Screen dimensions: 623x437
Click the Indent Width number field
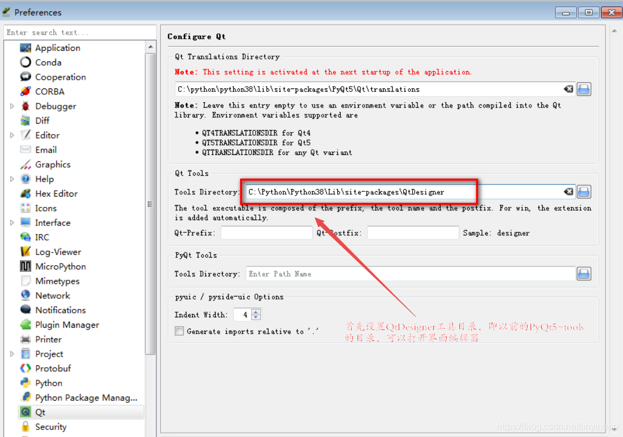(242, 315)
